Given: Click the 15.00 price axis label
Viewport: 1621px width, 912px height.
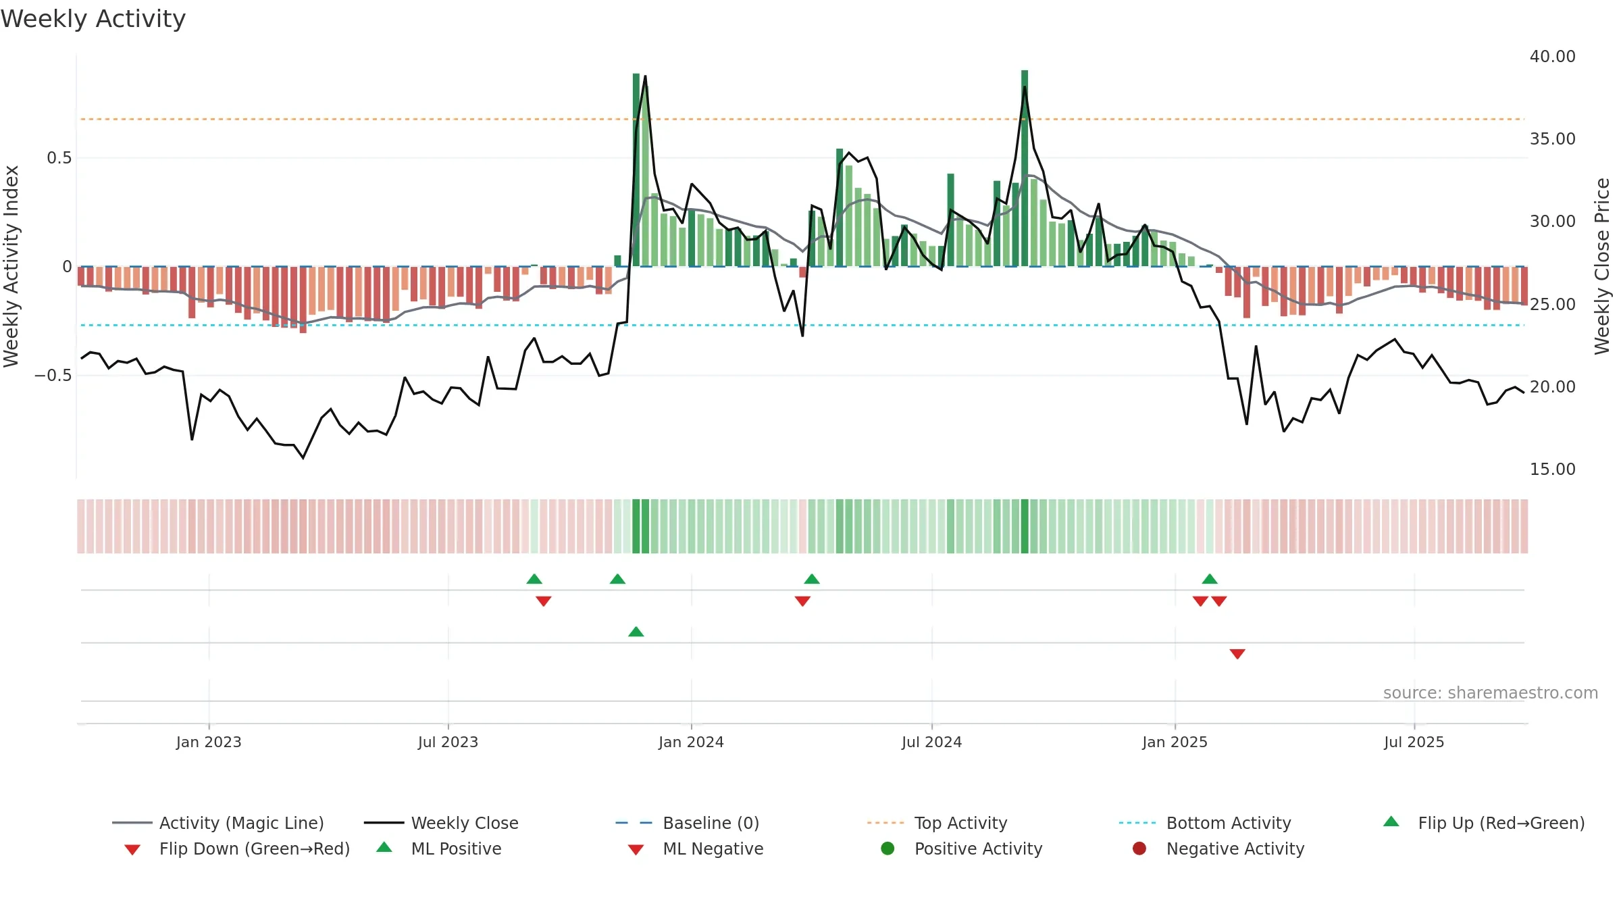Looking at the screenshot, I should tap(1553, 470).
